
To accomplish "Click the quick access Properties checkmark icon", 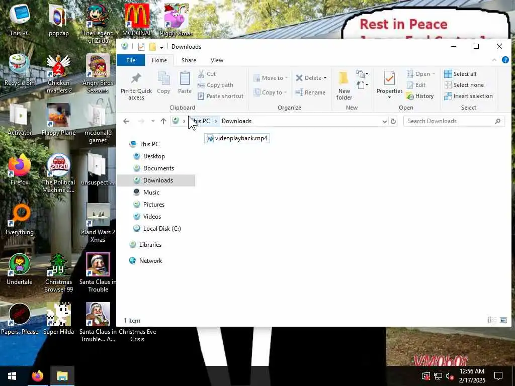I will tap(141, 47).
